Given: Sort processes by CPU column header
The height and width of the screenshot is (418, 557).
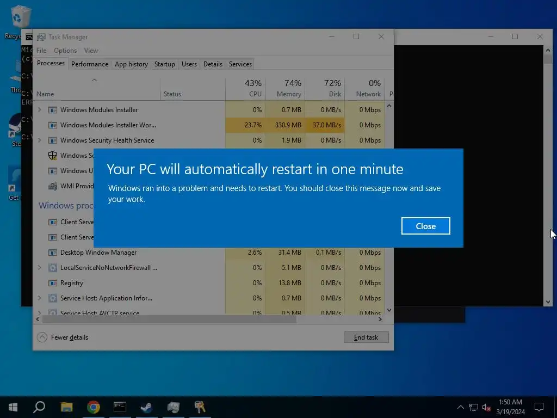Looking at the screenshot, I should click(245, 89).
